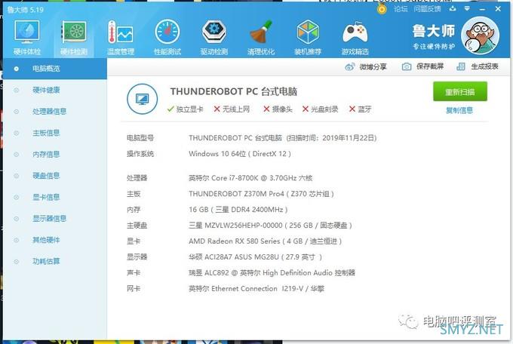Click the 鲁大师 mascot avatar
This screenshot has height=344, width=513.
click(481, 35)
